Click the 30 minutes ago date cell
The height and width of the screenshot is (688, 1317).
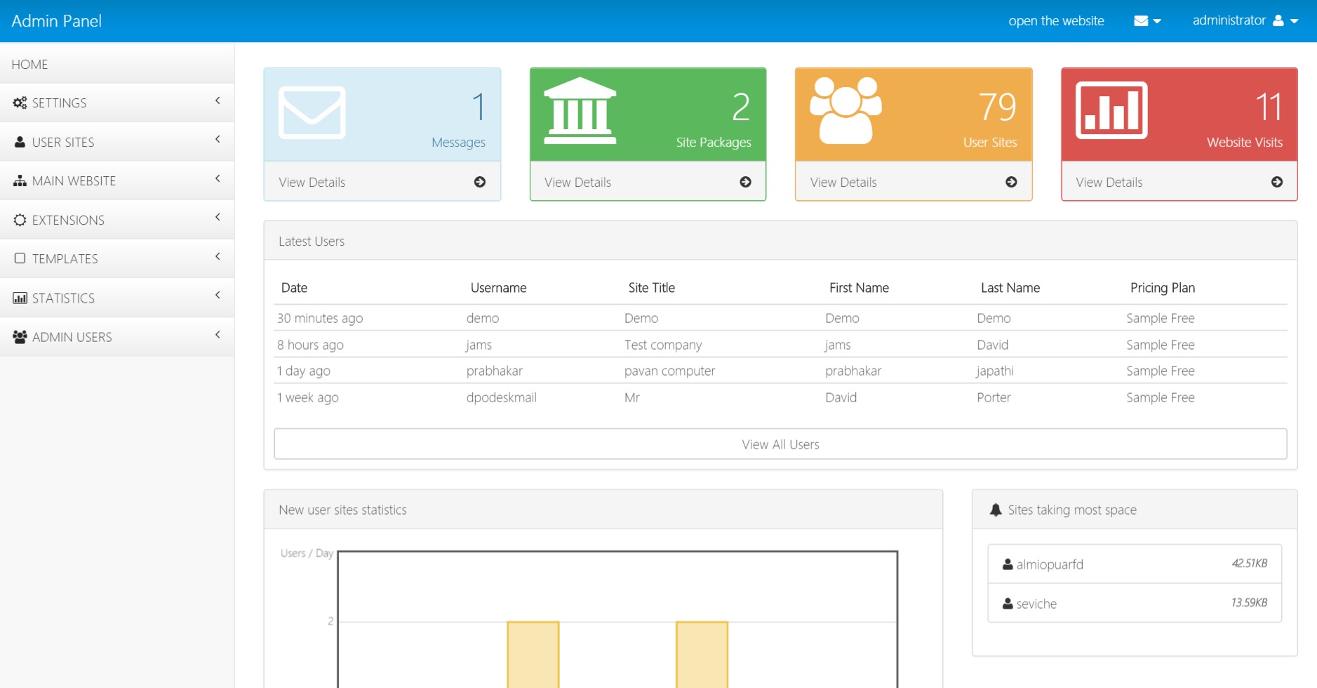coord(320,318)
